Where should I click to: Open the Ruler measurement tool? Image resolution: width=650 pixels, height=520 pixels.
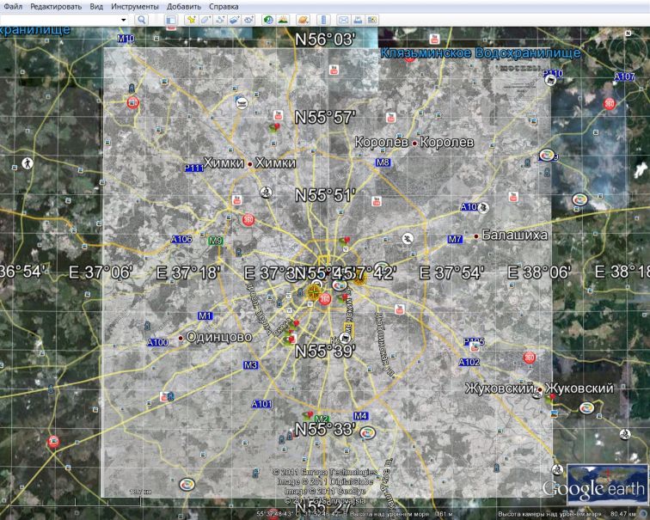click(324, 20)
